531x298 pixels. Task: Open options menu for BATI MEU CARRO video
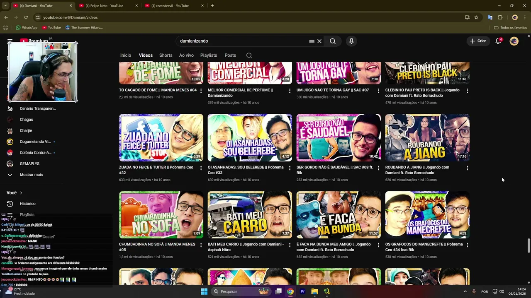pos(290,245)
